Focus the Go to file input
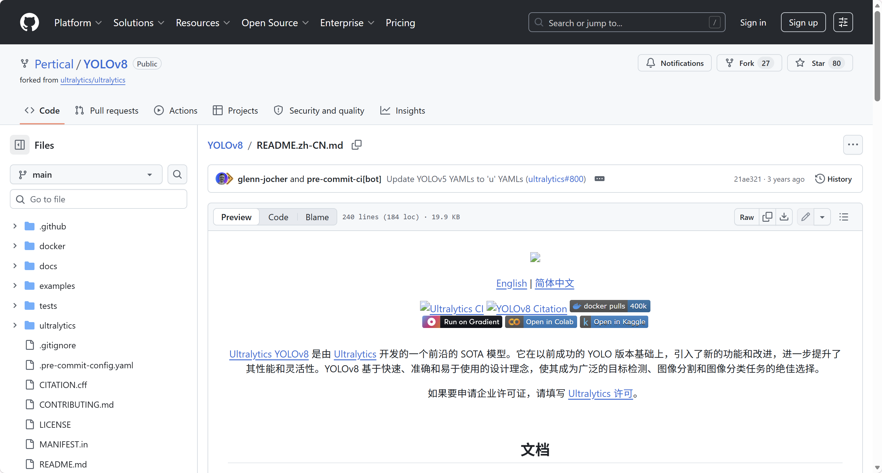Viewport: 882px width, 473px height. coord(99,199)
